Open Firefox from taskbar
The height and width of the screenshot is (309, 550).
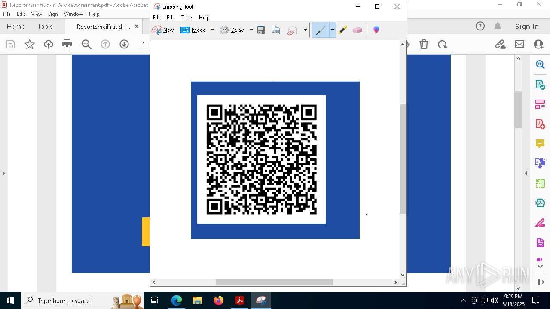219,300
